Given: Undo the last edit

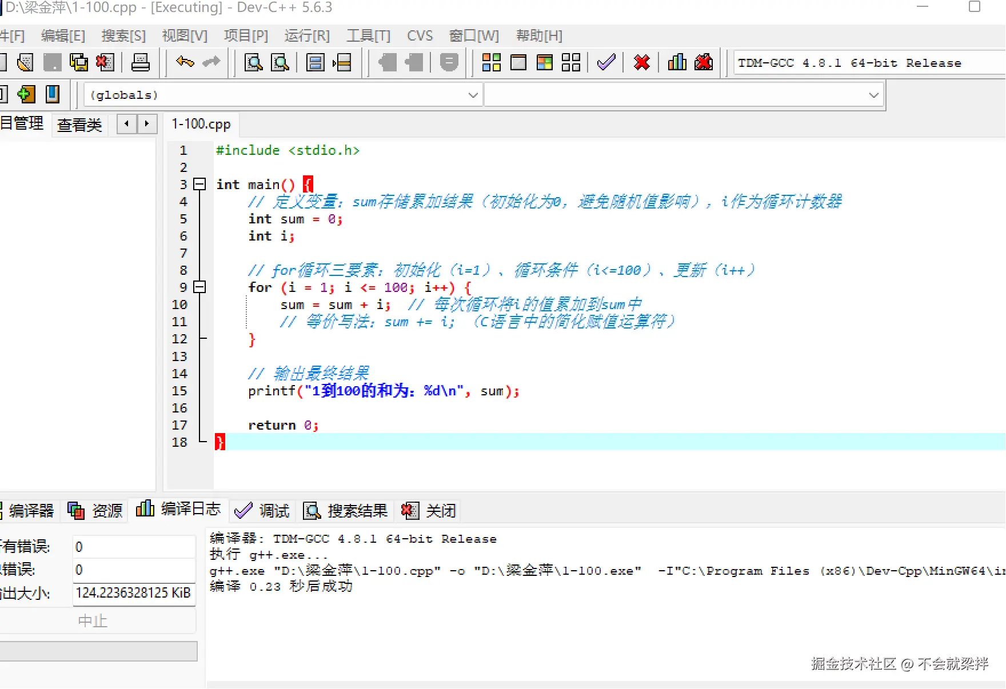Looking at the screenshot, I should click(185, 62).
